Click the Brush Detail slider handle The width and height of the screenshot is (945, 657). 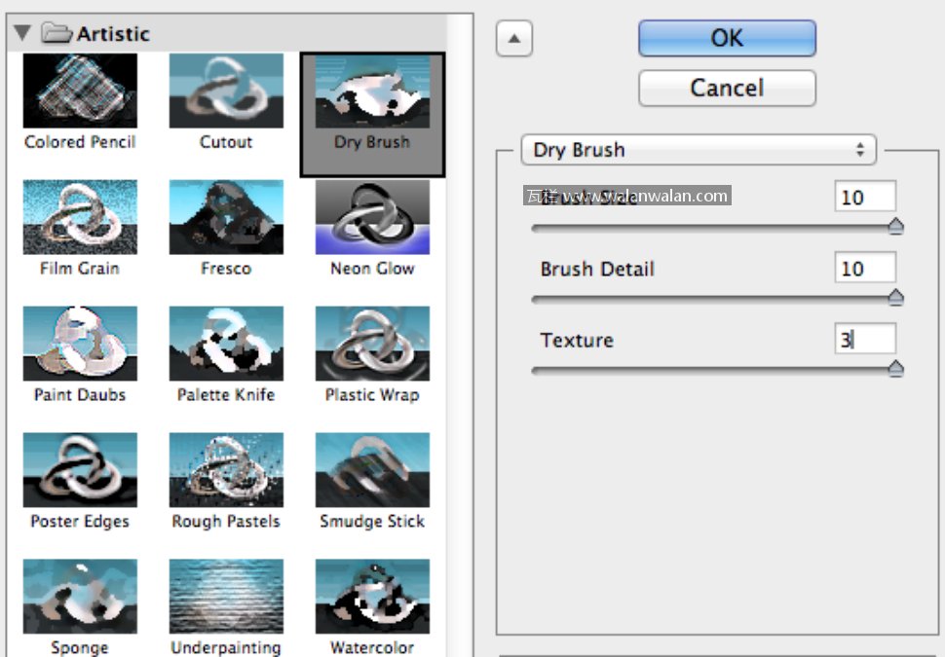895,298
